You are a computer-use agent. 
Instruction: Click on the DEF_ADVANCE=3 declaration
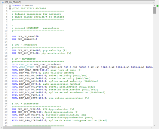(x=24, y=39)
